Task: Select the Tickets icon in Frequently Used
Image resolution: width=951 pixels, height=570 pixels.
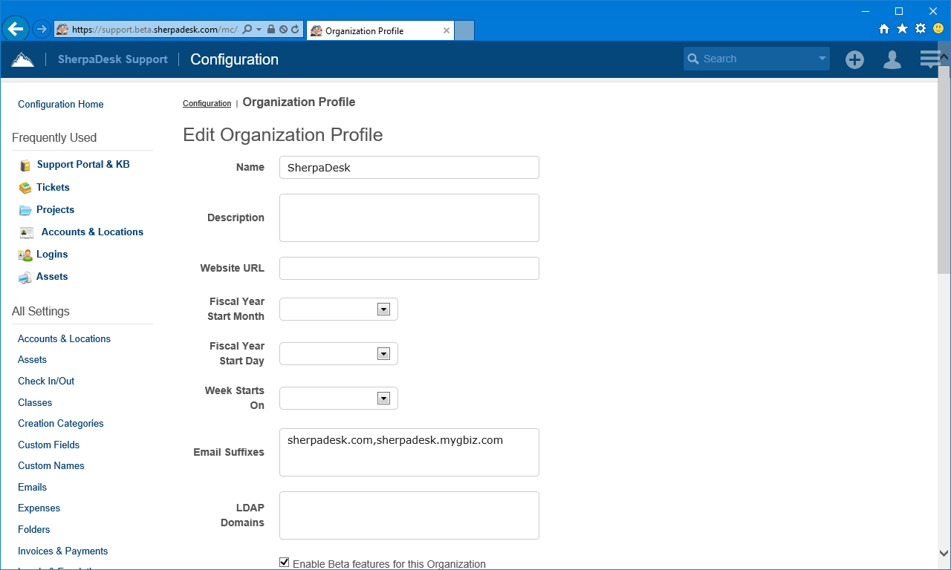Action: click(23, 187)
